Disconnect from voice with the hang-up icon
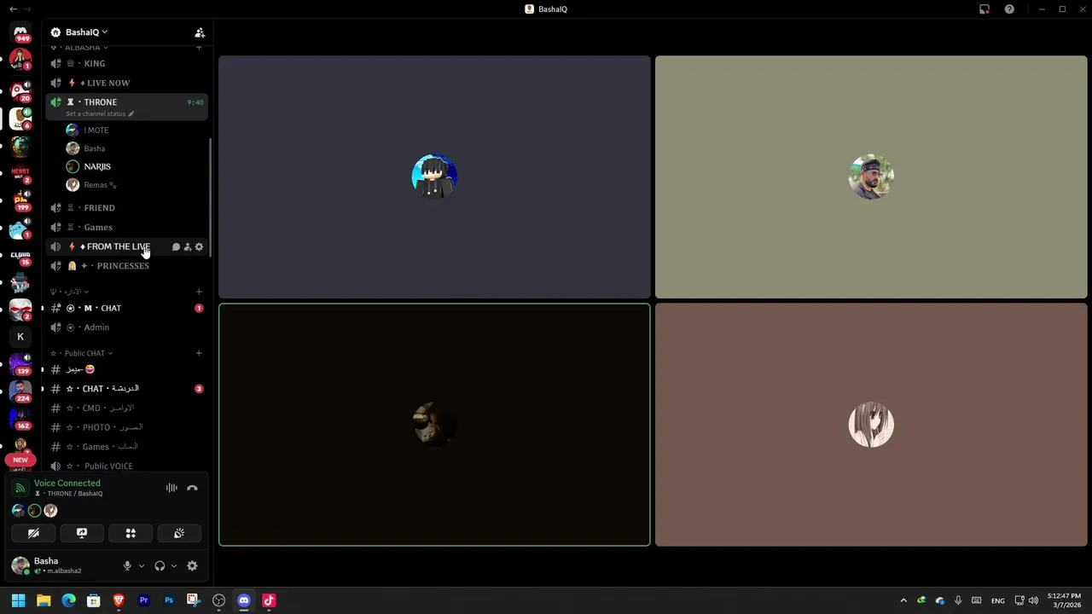Viewport: 1092px width, 614px height. pyautogui.click(x=192, y=488)
